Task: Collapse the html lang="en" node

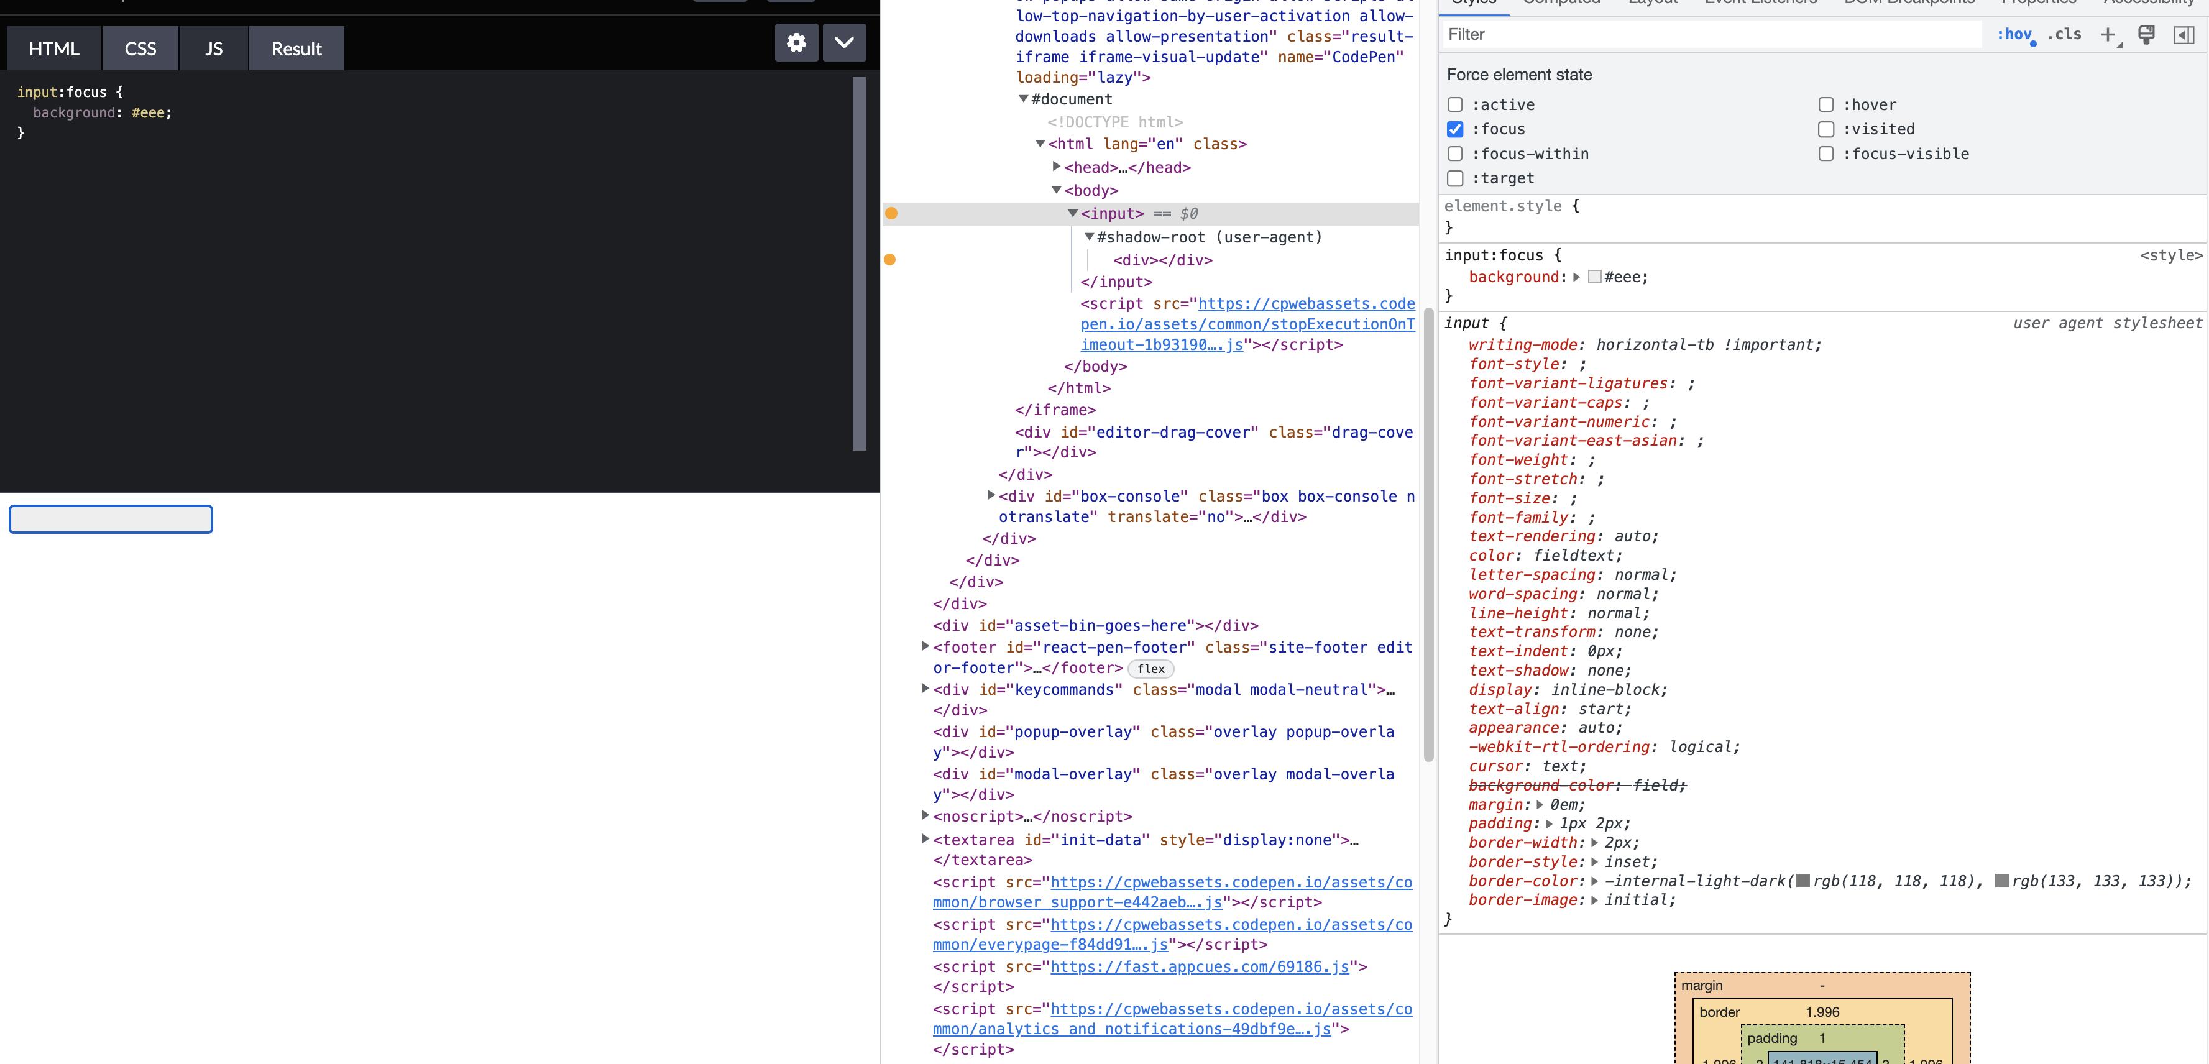Action: click(x=1039, y=143)
